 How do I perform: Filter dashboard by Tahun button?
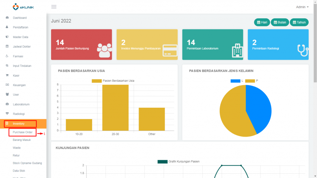click(299, 22)
